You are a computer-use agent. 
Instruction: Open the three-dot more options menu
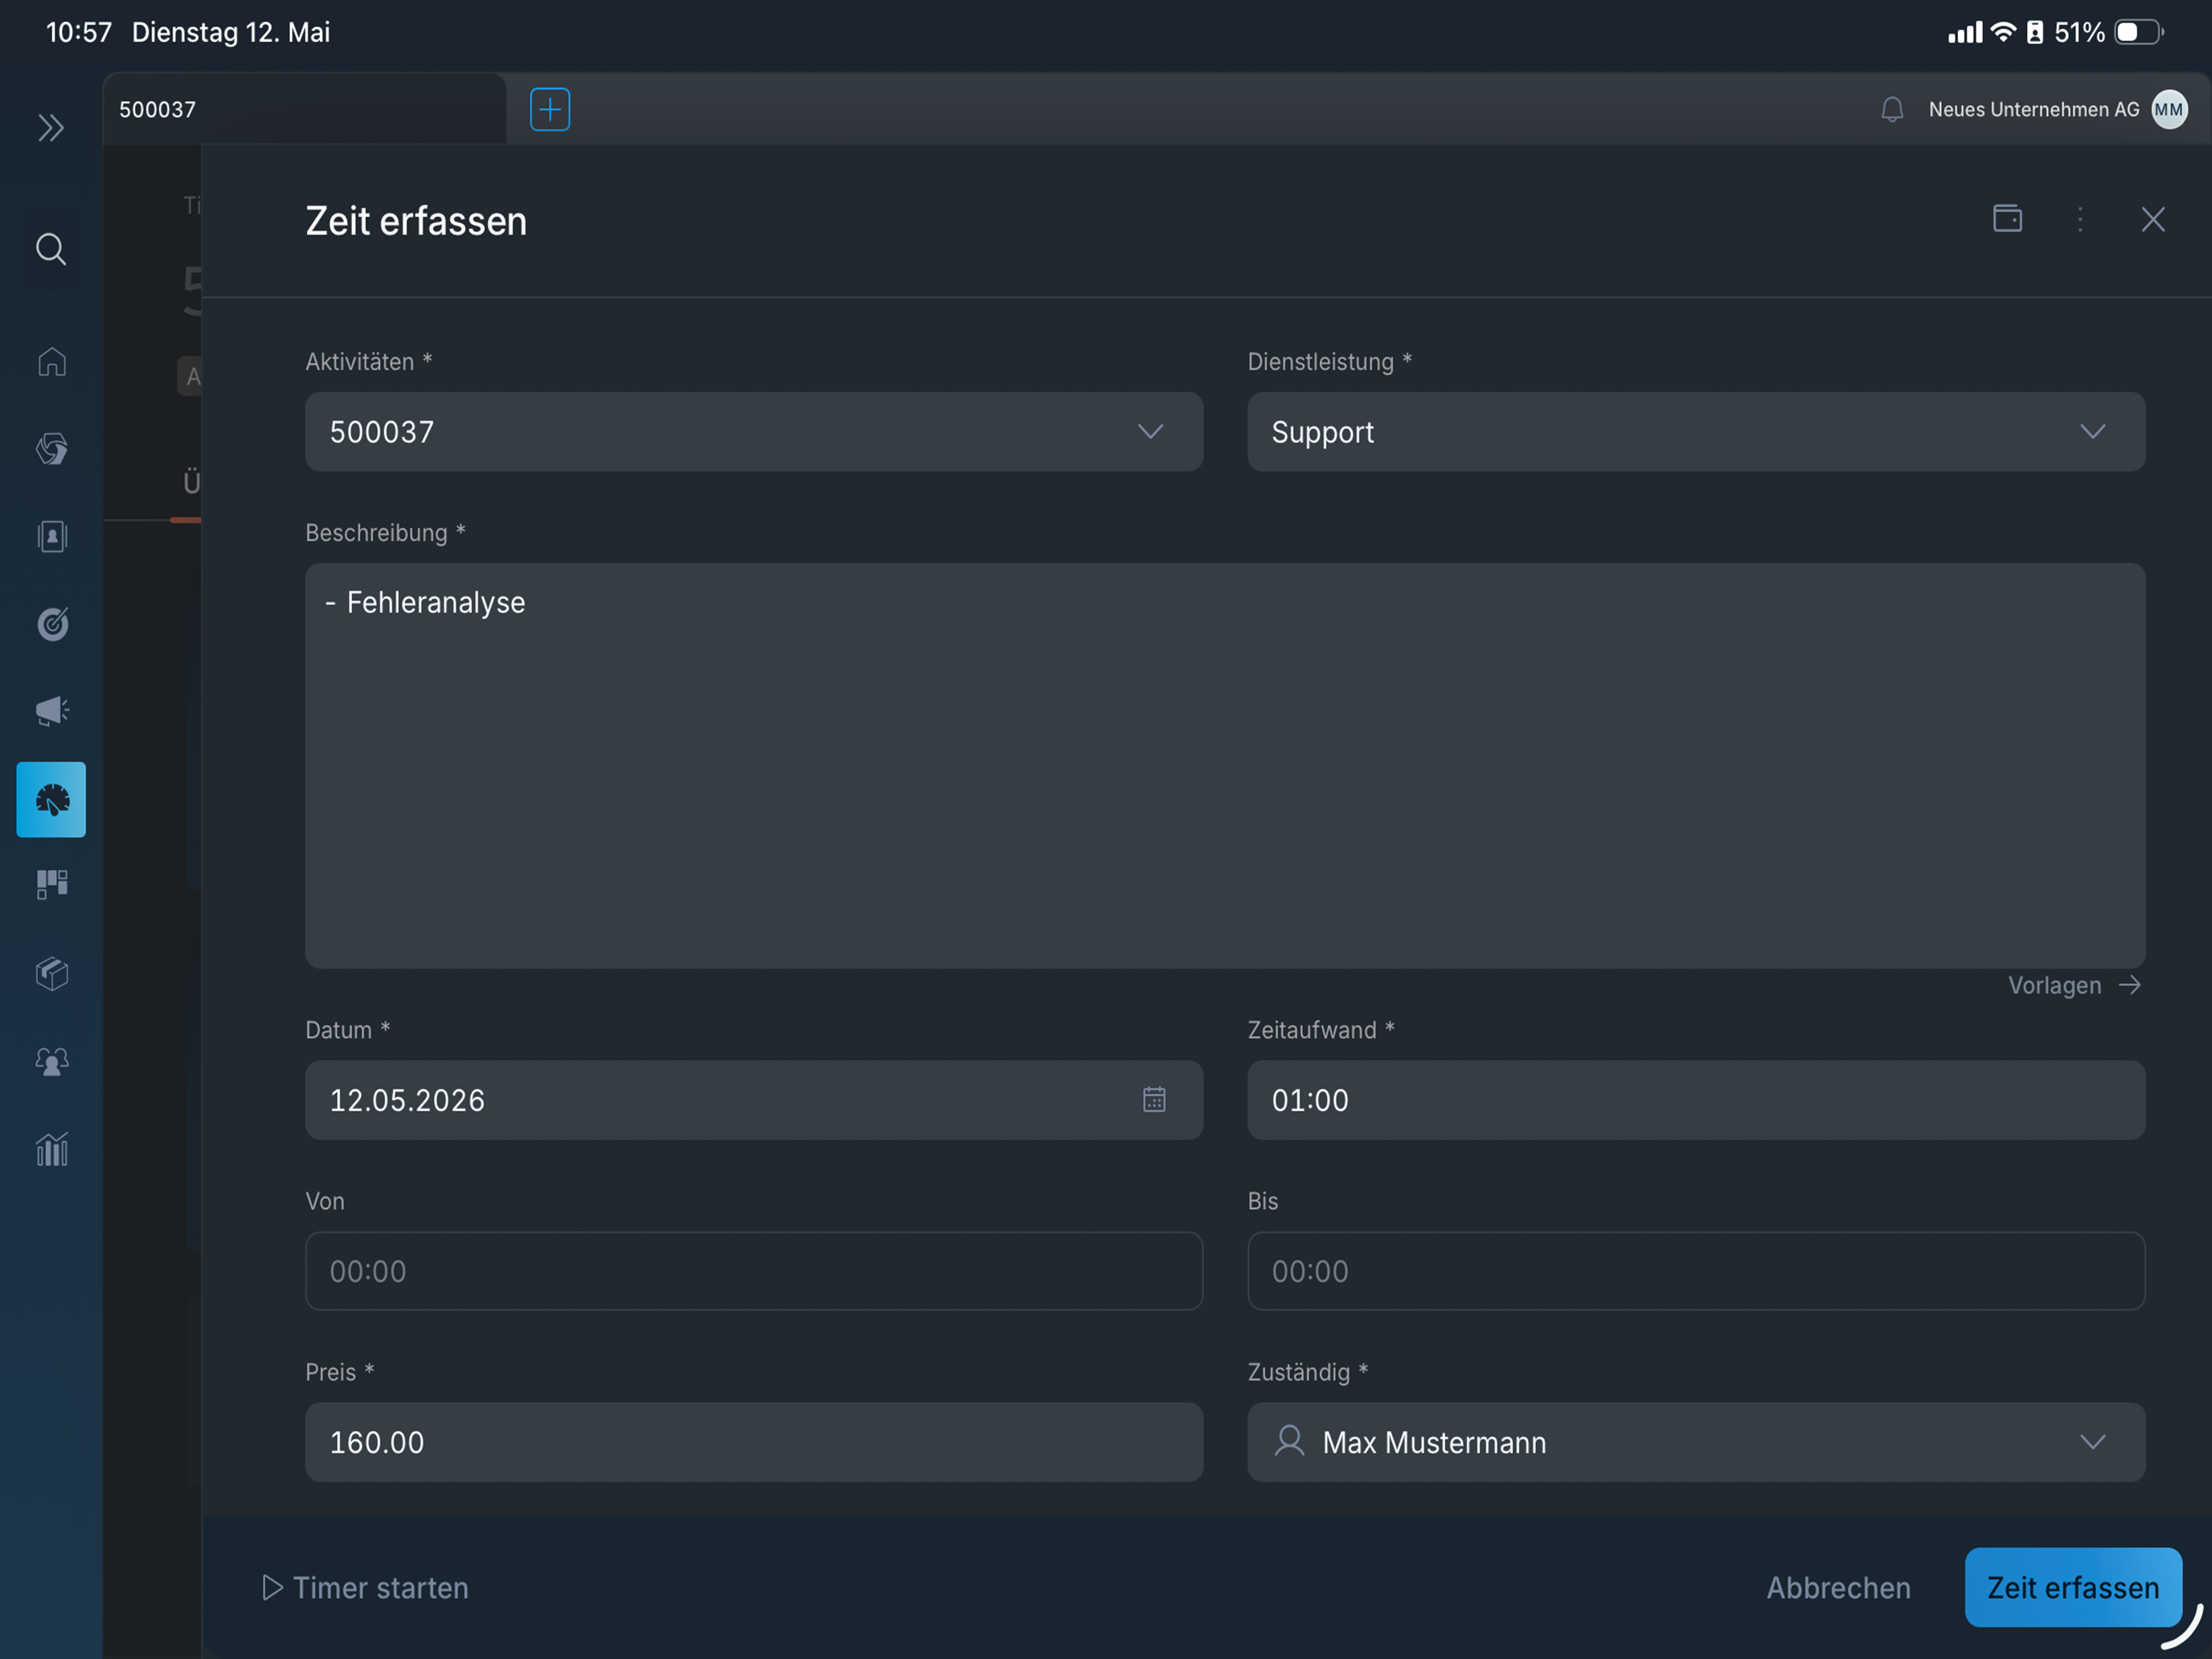click(x=2080, y=219)
